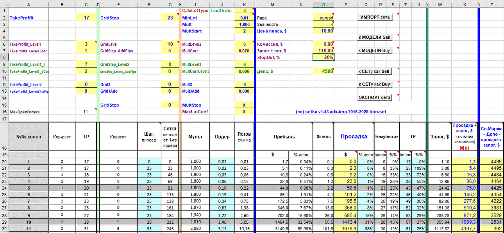Select row 8 header
The image size is (504, 233).
[4, 57]
